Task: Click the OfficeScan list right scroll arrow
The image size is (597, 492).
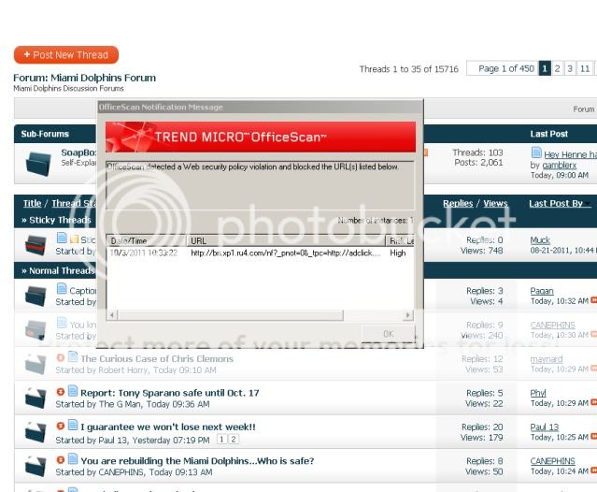Action: click(x=407, y=315)
